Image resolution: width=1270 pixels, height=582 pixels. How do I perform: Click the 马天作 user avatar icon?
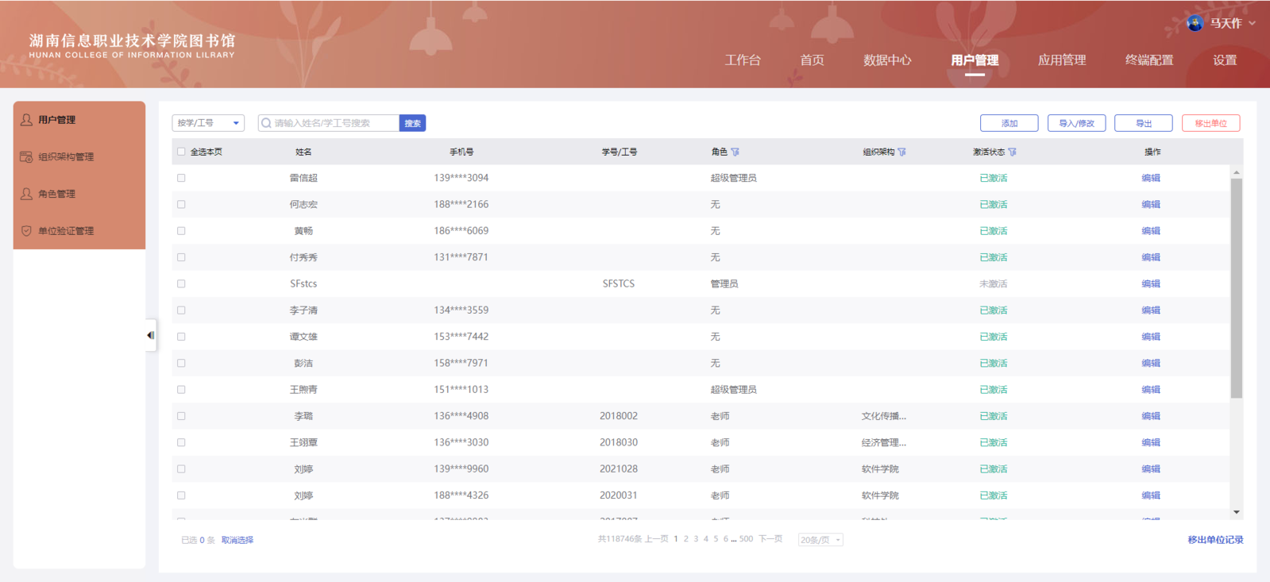pos(1195,23)
